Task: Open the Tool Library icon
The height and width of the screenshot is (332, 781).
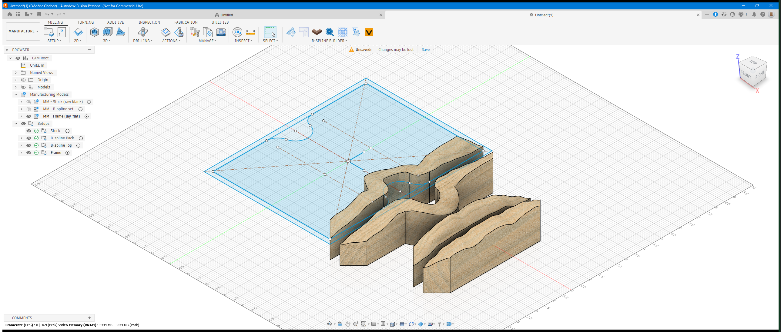Action: pos(195,32)
